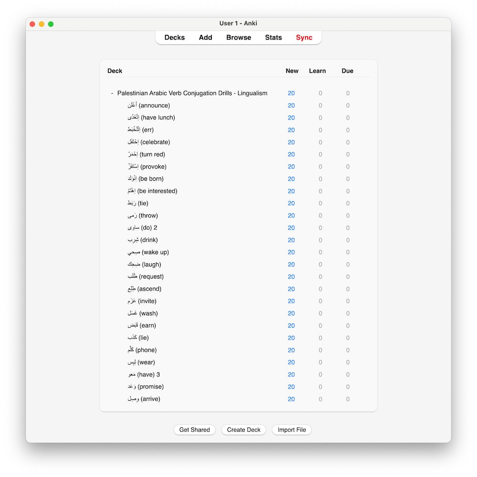The width and height of the screenshot is (477, 477).
Task: Open the parent Palestinian Arabic Verb Conjugation Drills deck
Action: [x=192, y=93]
